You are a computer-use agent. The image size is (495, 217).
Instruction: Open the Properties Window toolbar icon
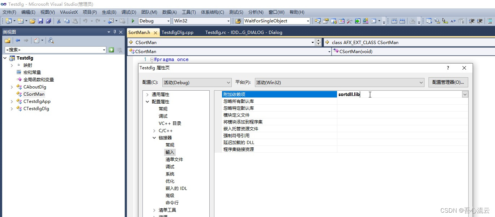[326, 21]
